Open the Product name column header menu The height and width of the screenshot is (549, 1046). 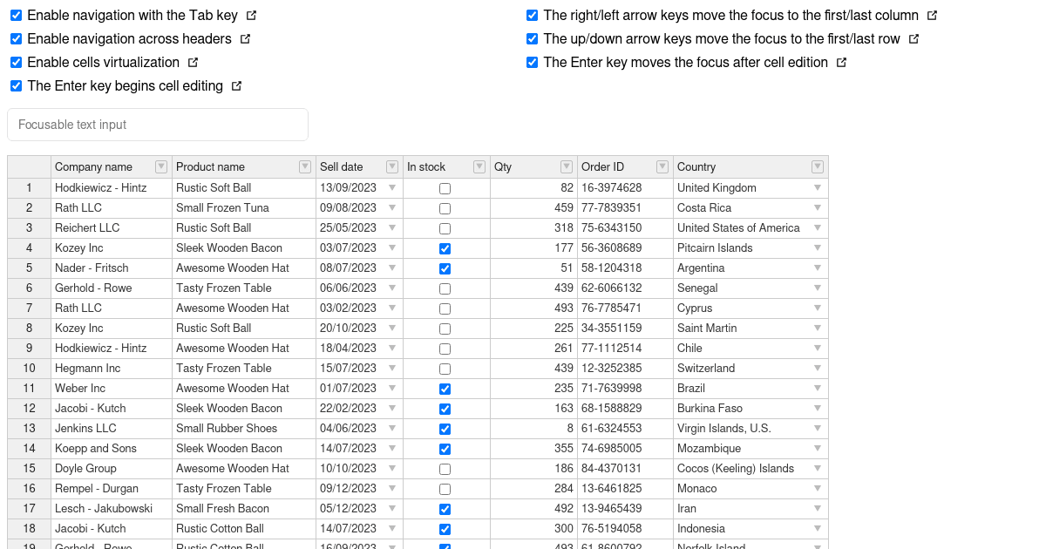tap(304, 166)
